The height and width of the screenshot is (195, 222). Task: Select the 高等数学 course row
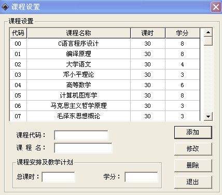pyautogui.click(x=105, y=85)
